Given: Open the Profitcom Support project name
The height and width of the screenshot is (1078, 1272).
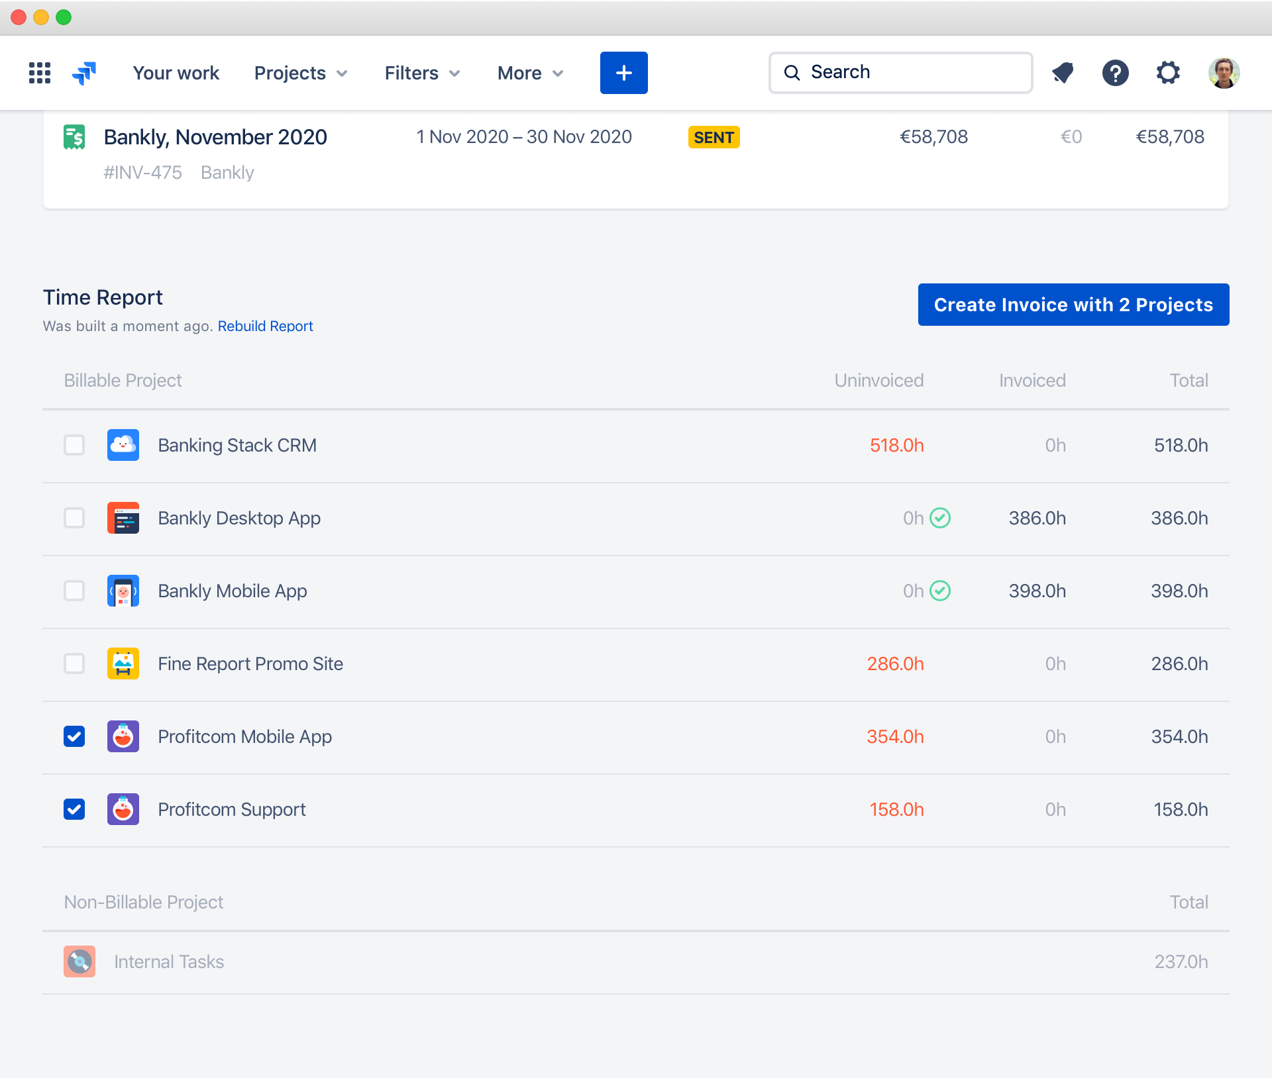Looking at the screenshot, I should click(x=232, y=809).
